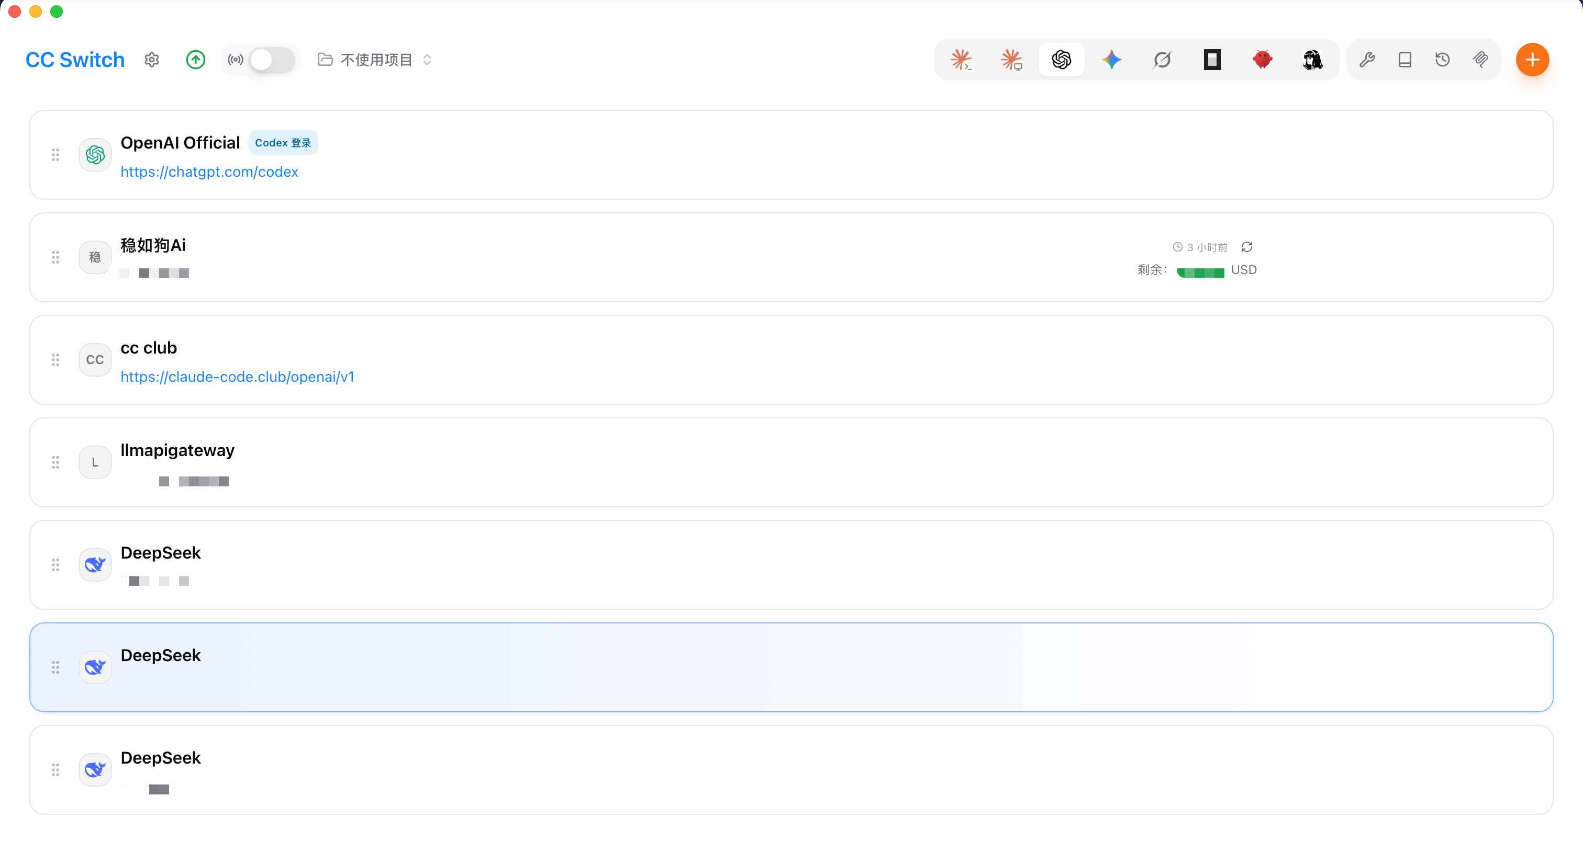Click the paperclip icon in toolbar
Screen dimensions: 1583x864
click(x=1480, y=60)
